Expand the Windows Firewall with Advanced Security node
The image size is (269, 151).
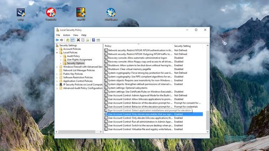coord(57,67)
